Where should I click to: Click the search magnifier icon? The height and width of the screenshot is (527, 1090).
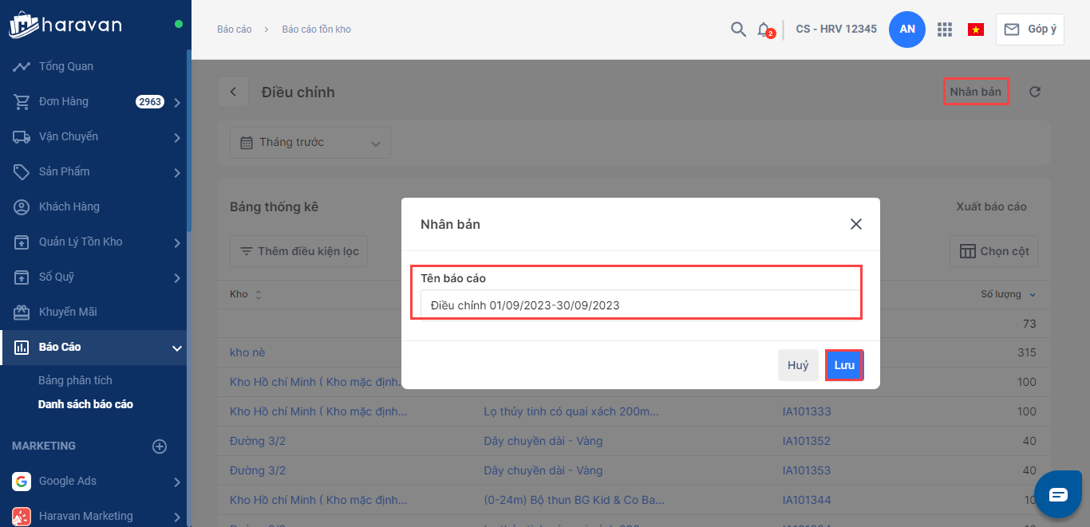738,29
